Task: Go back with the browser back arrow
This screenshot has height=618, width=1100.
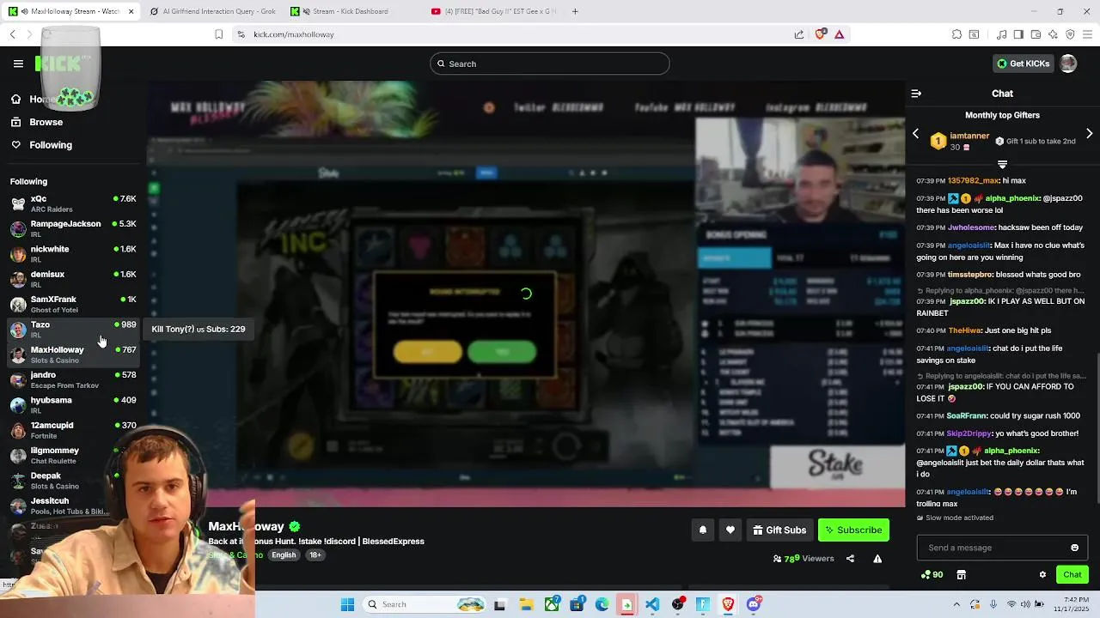Action: [x=12, y=34]
